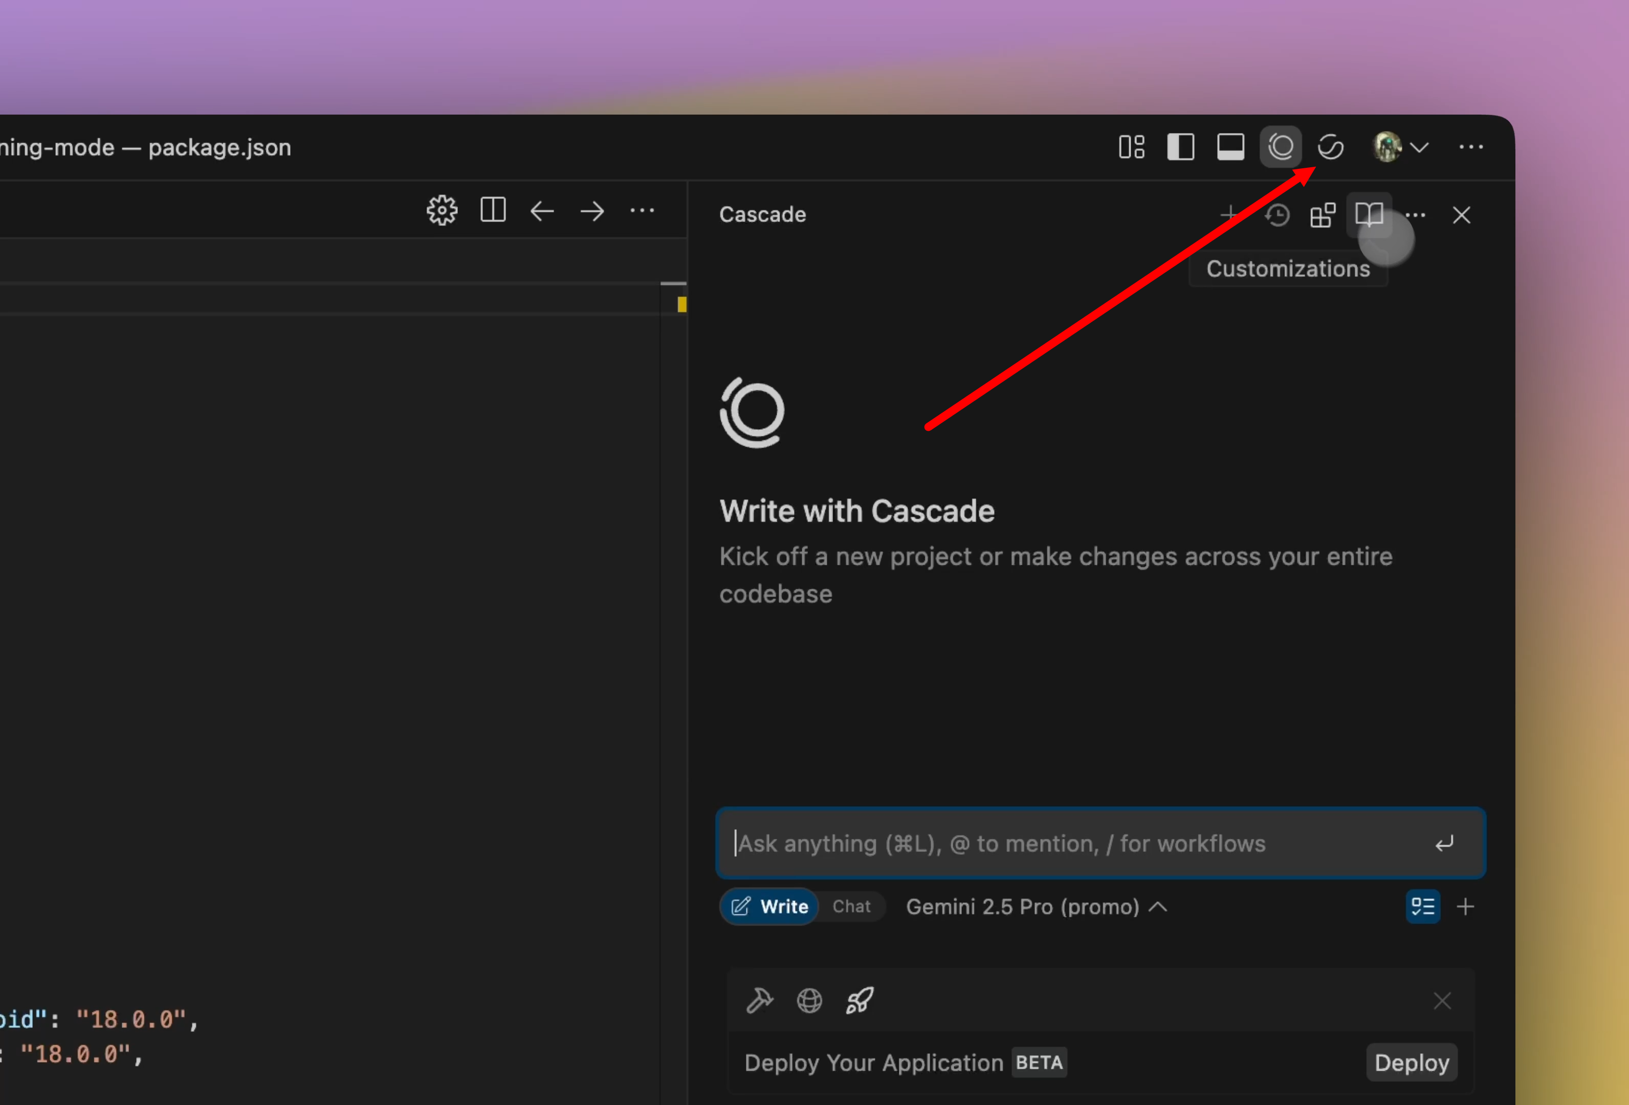Open the Gemini 2.5 Pro model selector
This screenshot has height=1105, width=1629.
pyautogui.click(x=1036, y=907)
